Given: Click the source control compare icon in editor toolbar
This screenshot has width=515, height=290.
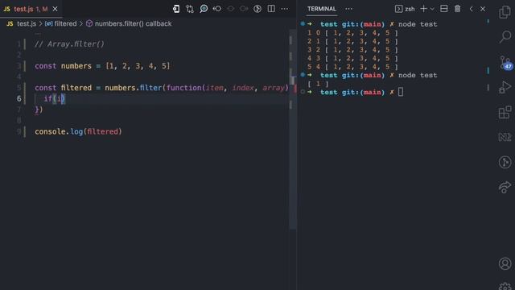Looking at the screenshot, I should [190, 9].
